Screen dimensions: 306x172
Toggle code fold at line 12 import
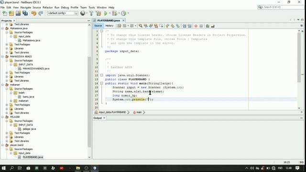pyautogui.click(x=102, y=75)
